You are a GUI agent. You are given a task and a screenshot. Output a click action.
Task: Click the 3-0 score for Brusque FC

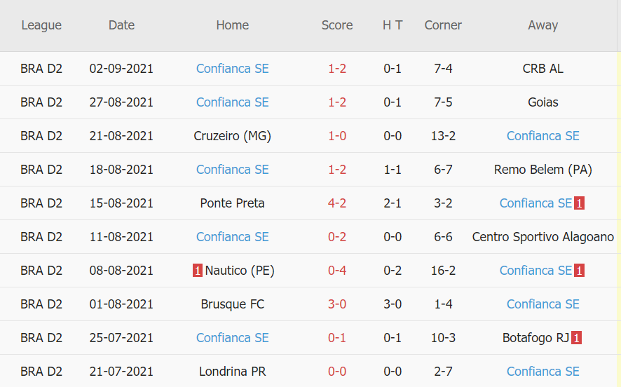pyautogui.click(x=337, y=304)
